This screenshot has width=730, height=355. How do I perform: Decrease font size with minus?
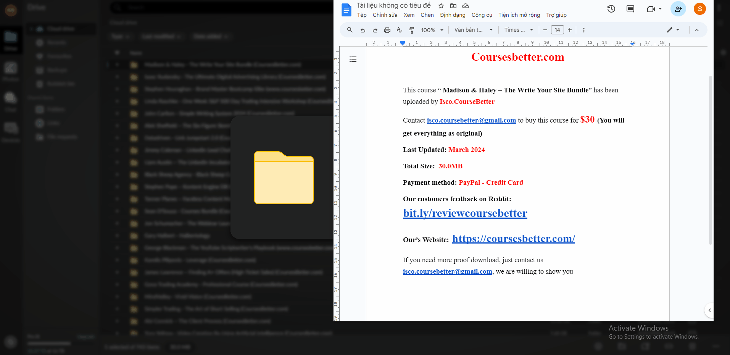[545, 30]
